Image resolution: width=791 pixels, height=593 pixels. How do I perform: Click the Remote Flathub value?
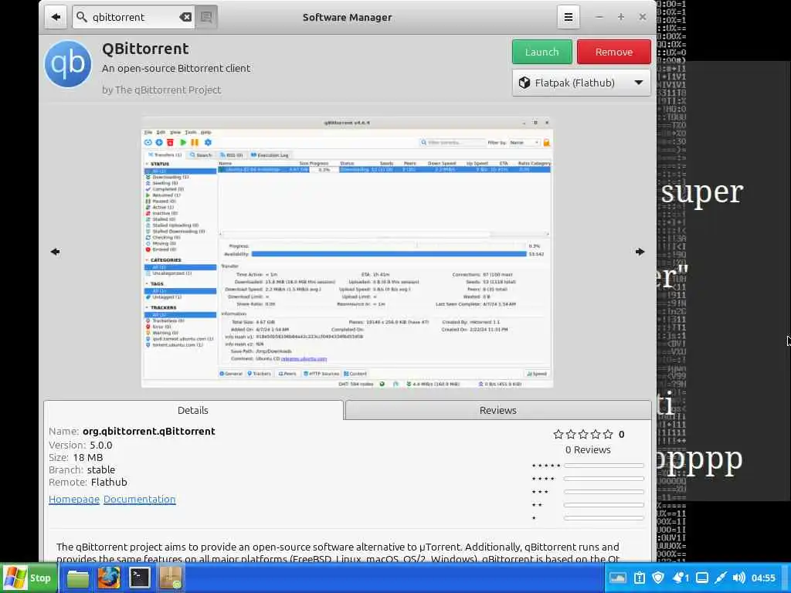point(109,482)
